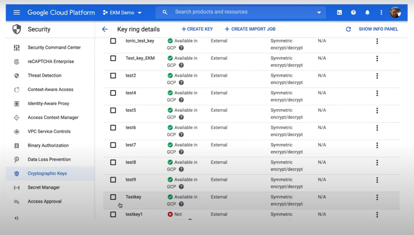Open your profile avatar menu
Viewport: 414px width, 235px height.
(x=395, y=12)
